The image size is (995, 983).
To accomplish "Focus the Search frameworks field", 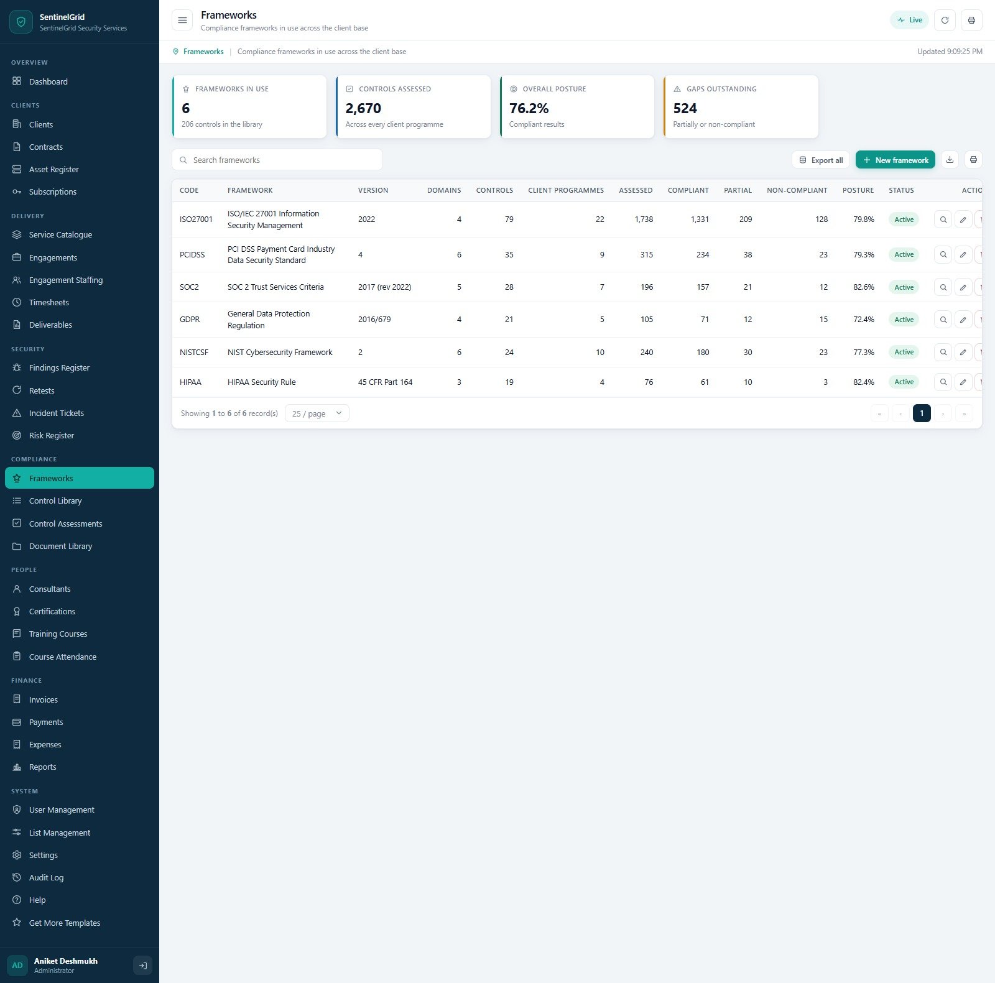I will tap(277, 160).
